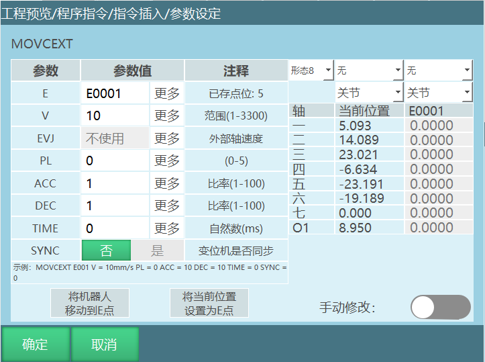The height and width of the screenshot is (362, 485).
Task: Toggle the 手动修改 switch
Action: [440, 307]
